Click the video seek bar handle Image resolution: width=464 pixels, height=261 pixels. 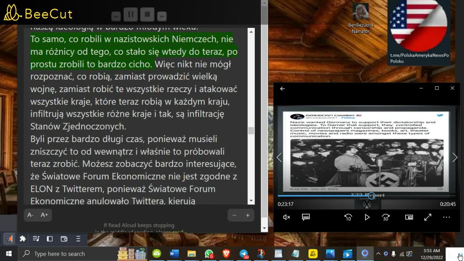(371, 196)
